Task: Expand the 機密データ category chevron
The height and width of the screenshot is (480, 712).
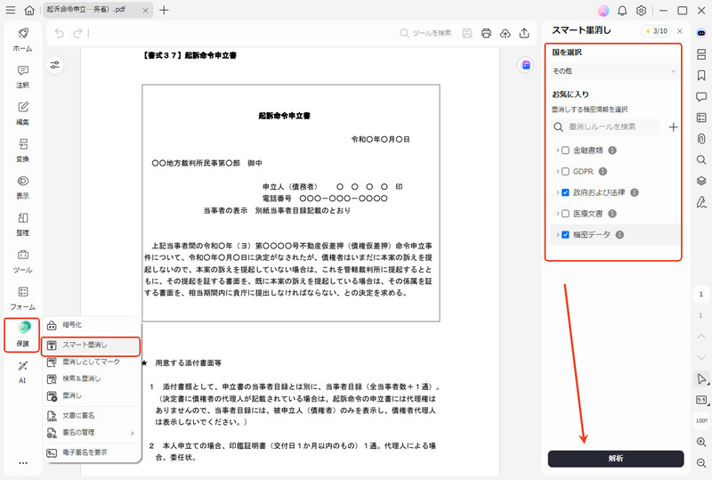Action: [557, 235]
